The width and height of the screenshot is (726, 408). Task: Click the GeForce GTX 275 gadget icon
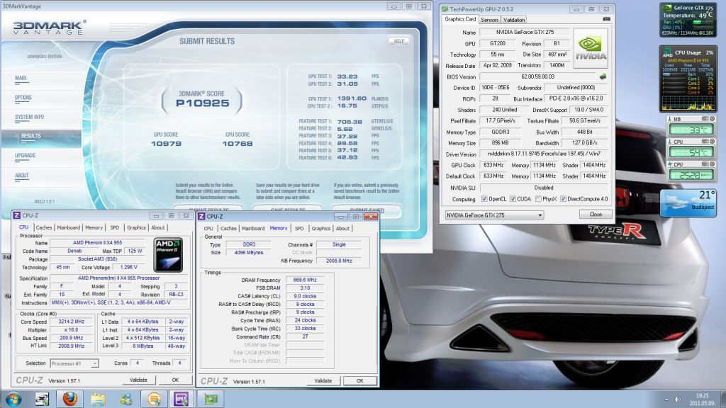666,8
